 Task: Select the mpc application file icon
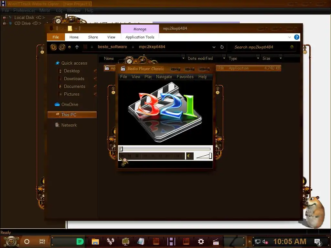(x=107, y=68)
